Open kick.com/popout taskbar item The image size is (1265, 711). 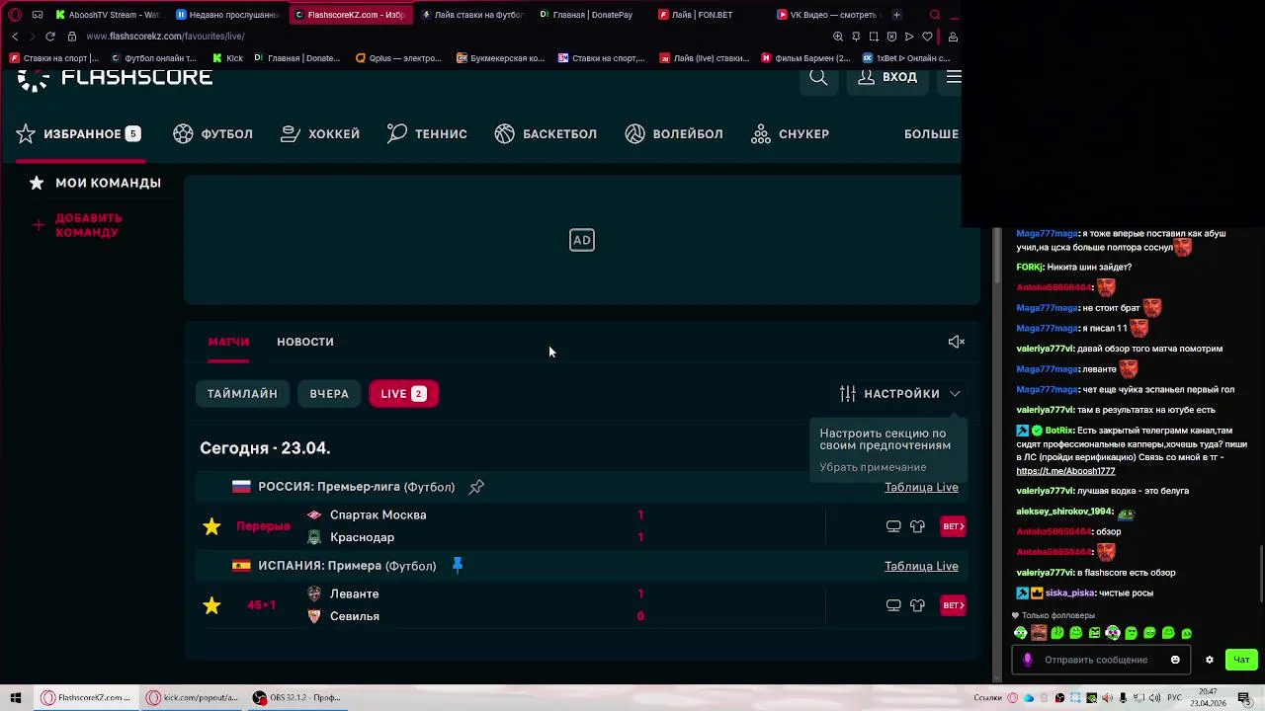pyautogui.click(x=193, y=698)
